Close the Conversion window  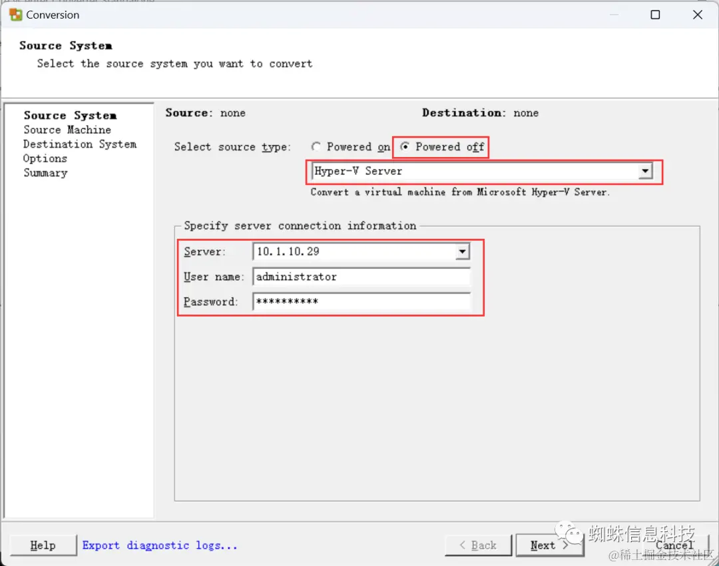pos(698,15)
